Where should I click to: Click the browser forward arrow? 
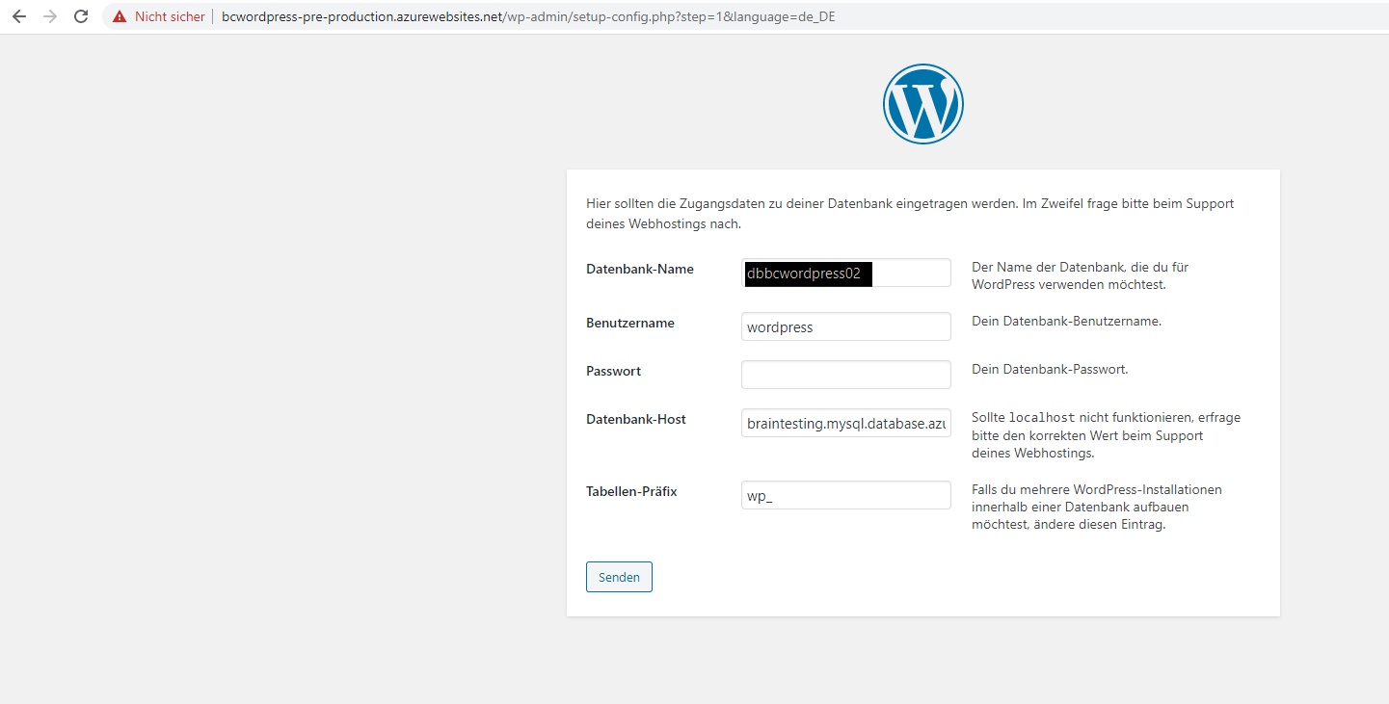pos(49,15)
